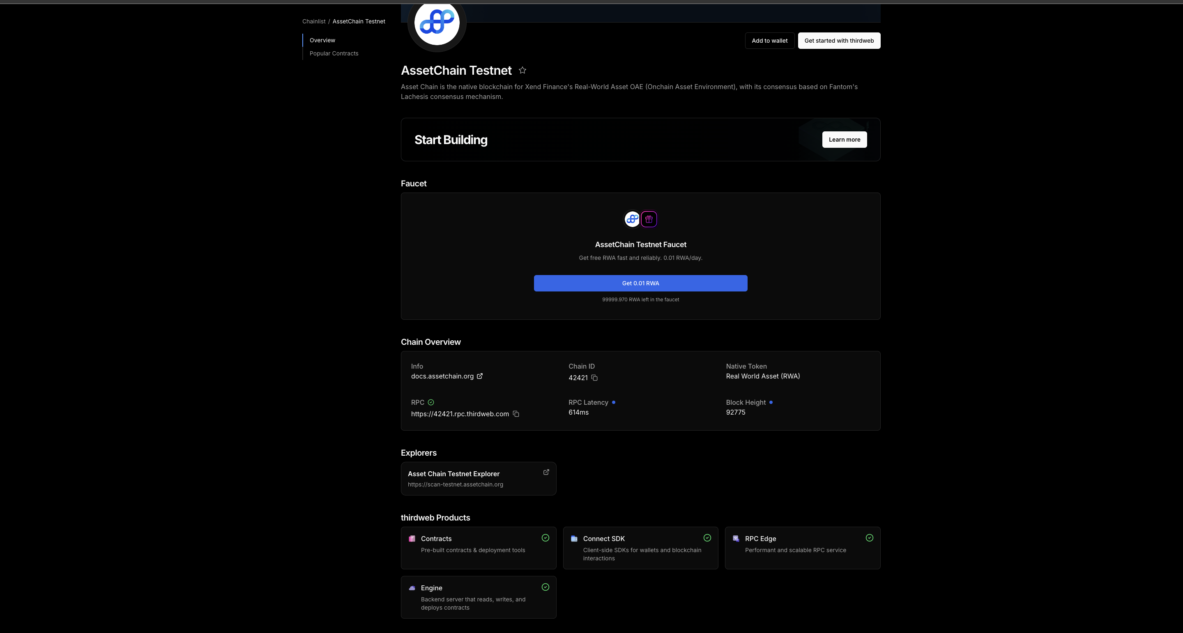Open Popular Contracts sidebar item
Image resolution: width=1183 pixels, height=633 pixels.
tap(334, 54)
